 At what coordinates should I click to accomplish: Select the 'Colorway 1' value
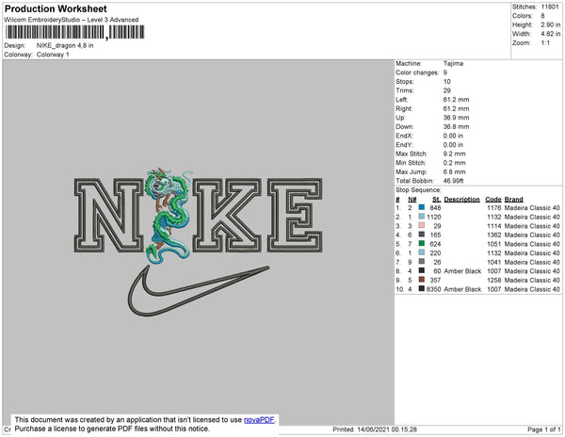(x=53, y=55)
